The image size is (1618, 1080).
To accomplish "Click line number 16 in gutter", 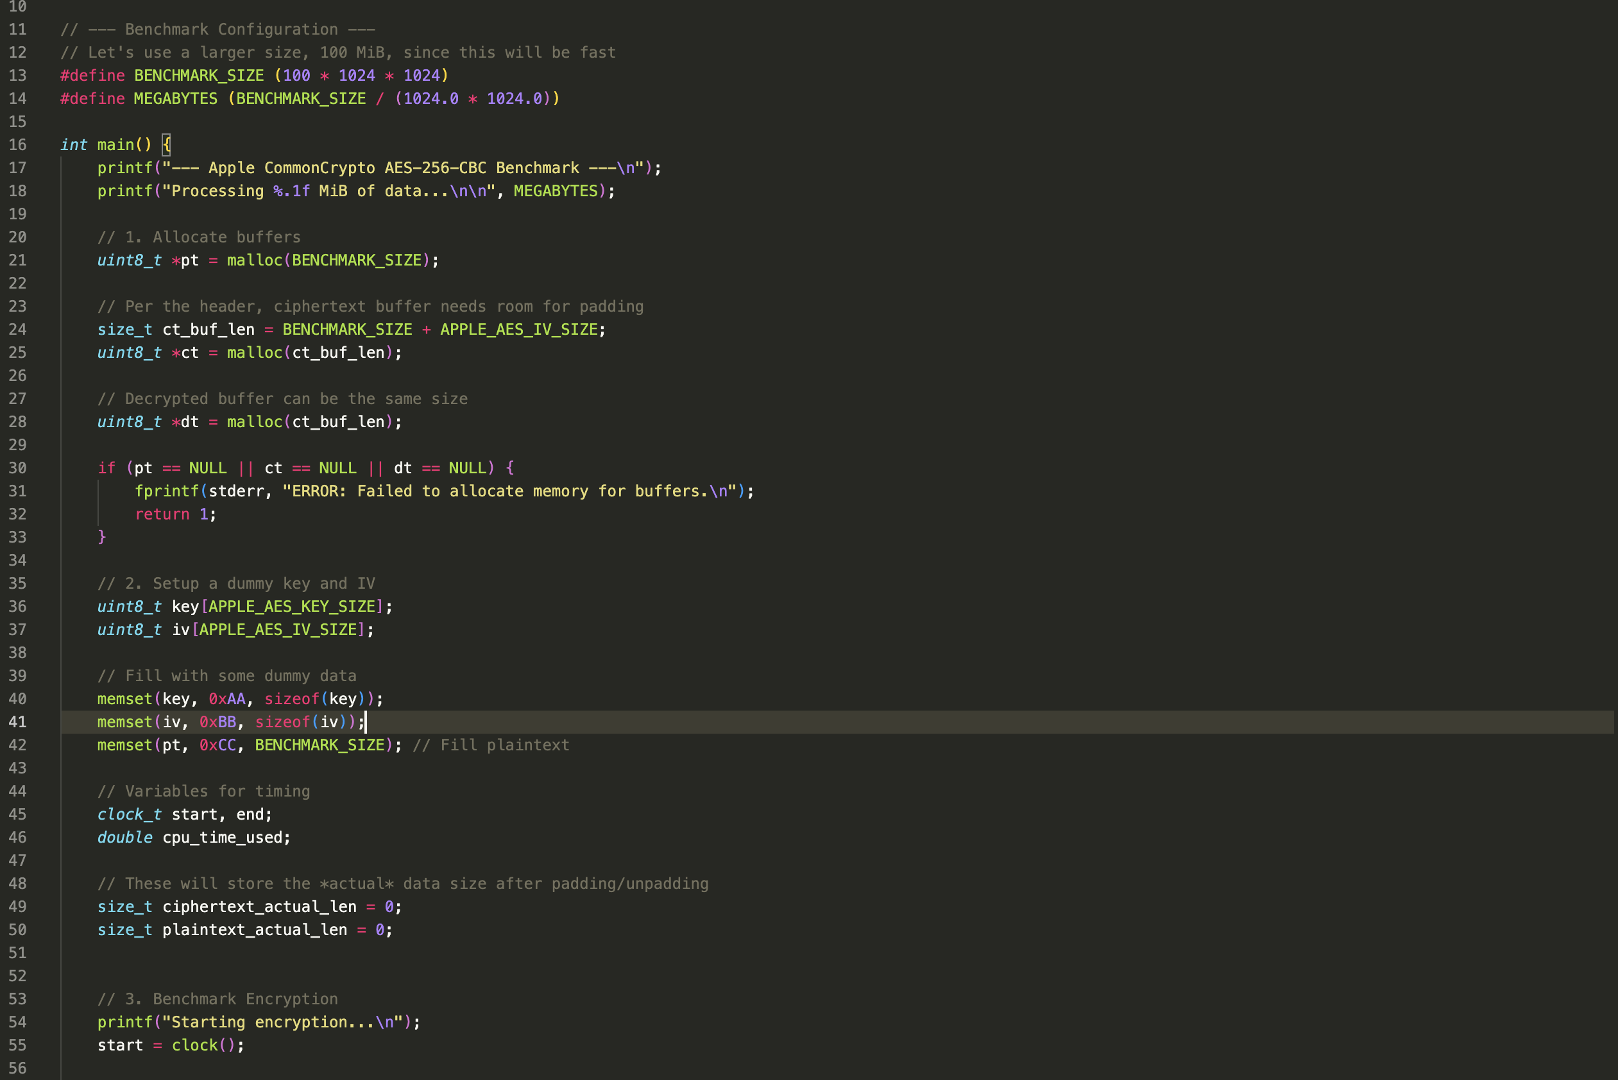I will click(17, 145).
